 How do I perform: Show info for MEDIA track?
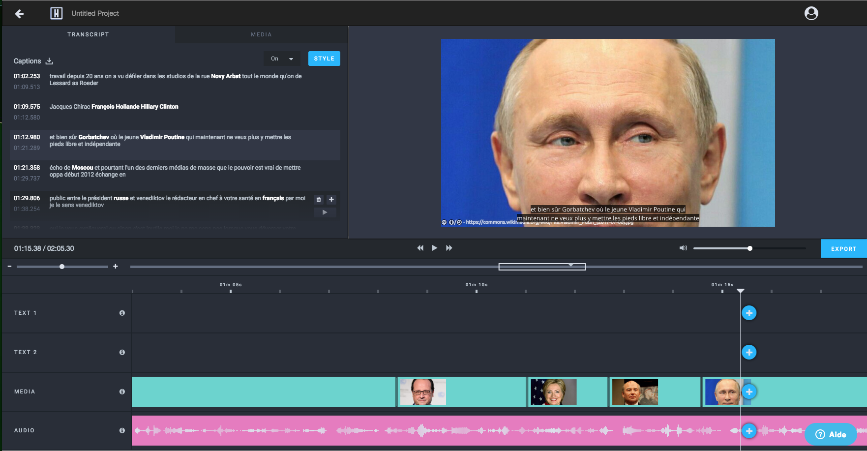point(122,391)
